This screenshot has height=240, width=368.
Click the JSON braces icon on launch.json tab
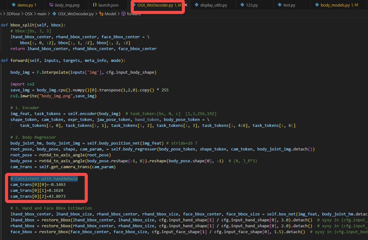[95, 5]
